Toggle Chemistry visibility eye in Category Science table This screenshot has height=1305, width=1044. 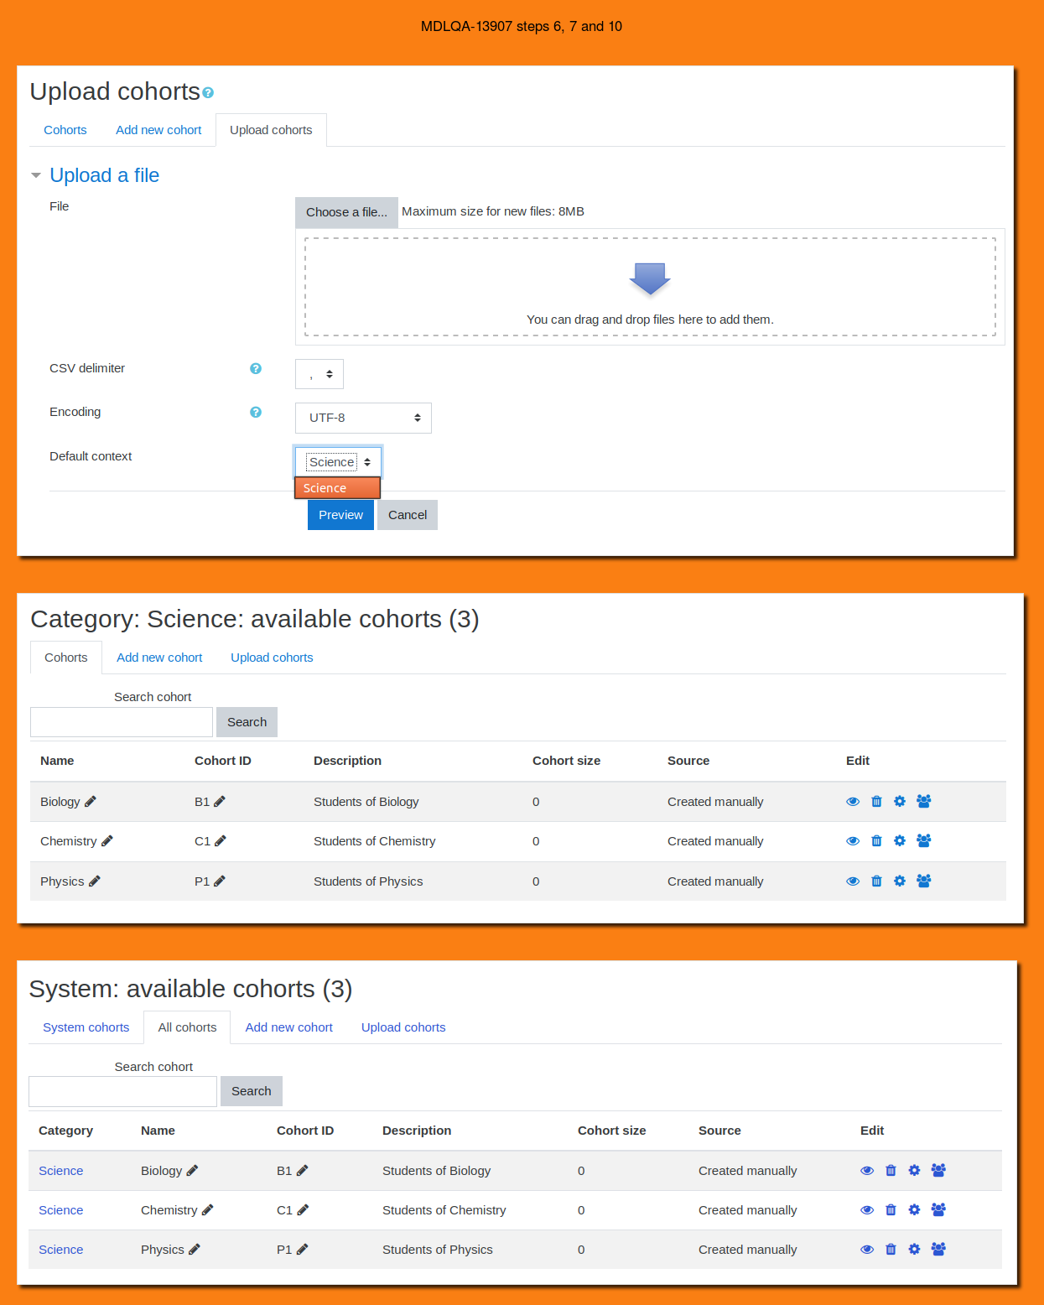pos(853,841)
